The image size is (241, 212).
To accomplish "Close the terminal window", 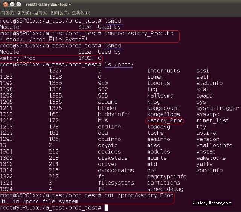I will point(6,4).
